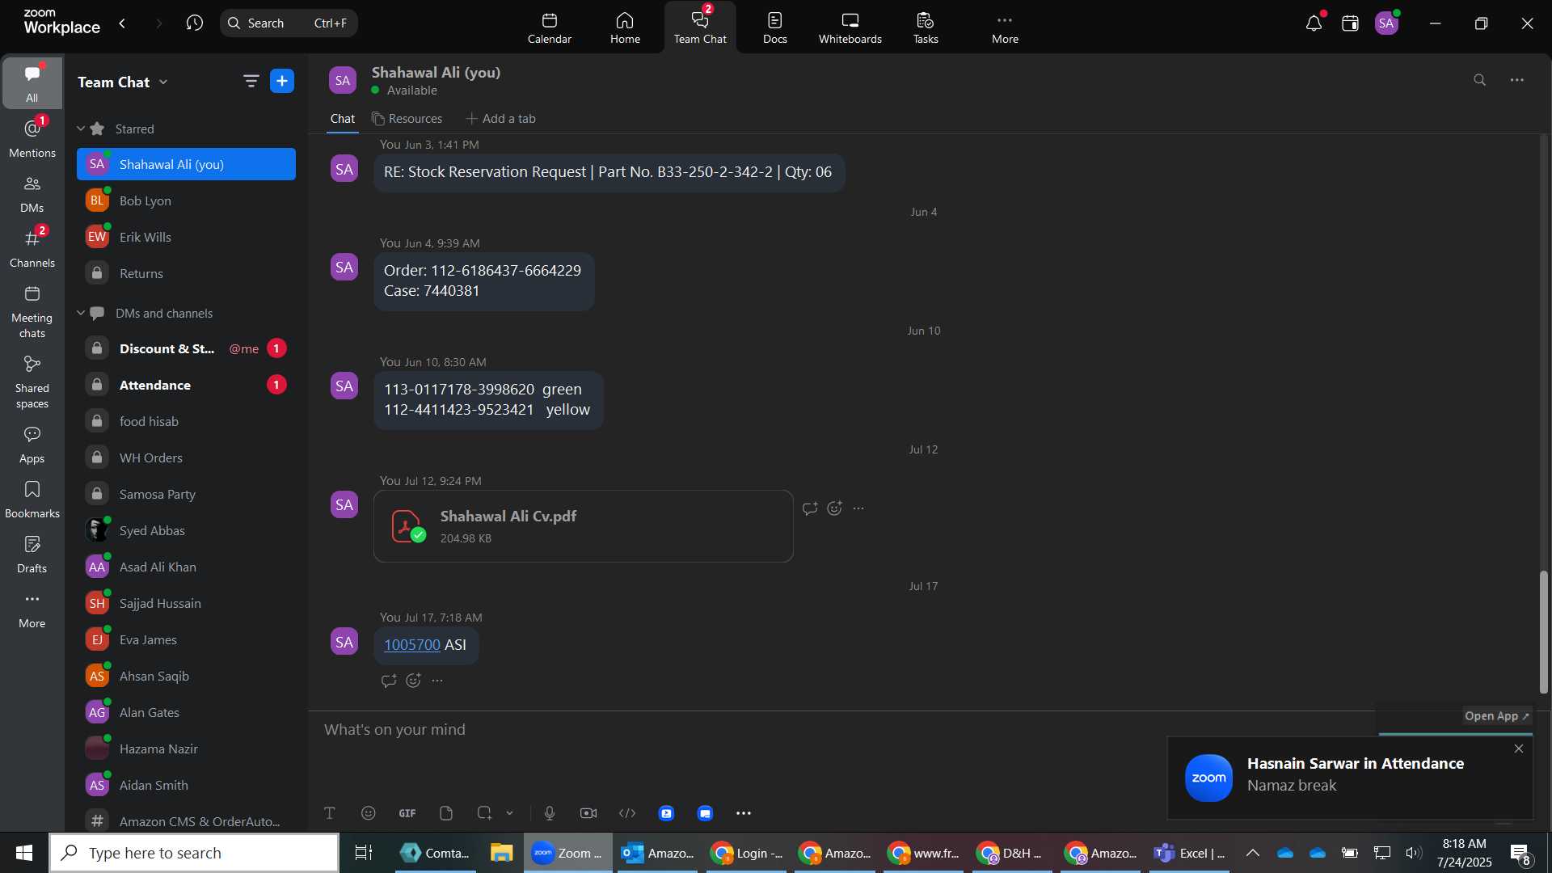The height and width of the screenshot is (873, 1552).
Task: Open Shared spaces
Action: (32, 382)
